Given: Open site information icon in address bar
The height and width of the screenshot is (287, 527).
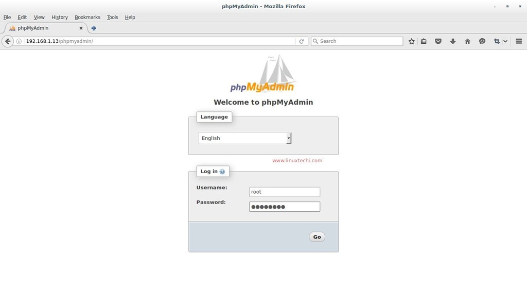Looking at the screenshot, I should [x=19, y=41].
